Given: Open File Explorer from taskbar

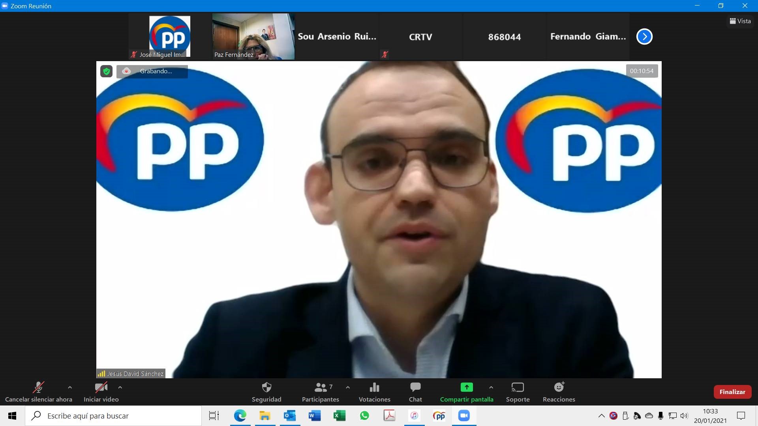Looking at the screenshot, I should pyautogui.click(x=265, y=416).
